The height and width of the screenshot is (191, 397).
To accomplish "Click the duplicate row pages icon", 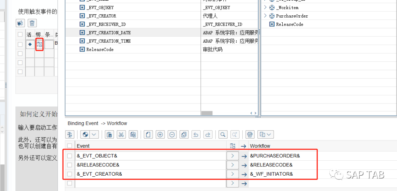I will (184, 135).
